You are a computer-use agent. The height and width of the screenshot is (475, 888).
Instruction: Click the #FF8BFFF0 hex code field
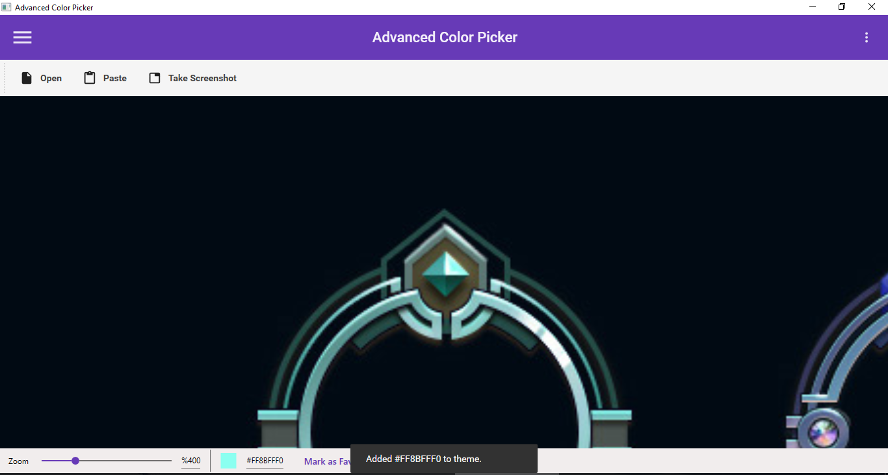coord(265,461)
